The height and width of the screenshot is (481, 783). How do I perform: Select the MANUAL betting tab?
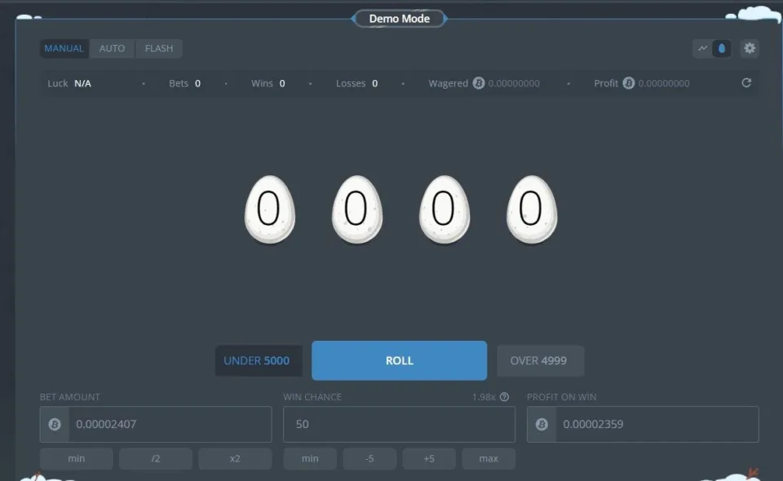pos(64,48)
